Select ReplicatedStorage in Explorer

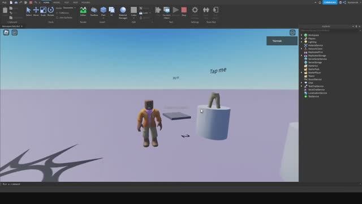pos(317,56)
